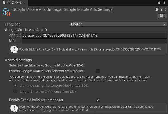Toggle Switch Google Mobile Ads Android architecture checkbox

click(98, 71)
